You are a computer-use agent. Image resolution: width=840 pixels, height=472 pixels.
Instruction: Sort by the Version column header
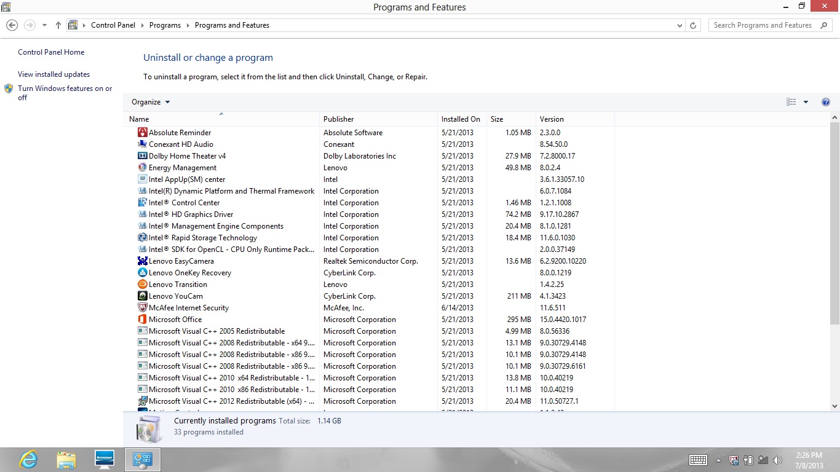click(575, 119)
